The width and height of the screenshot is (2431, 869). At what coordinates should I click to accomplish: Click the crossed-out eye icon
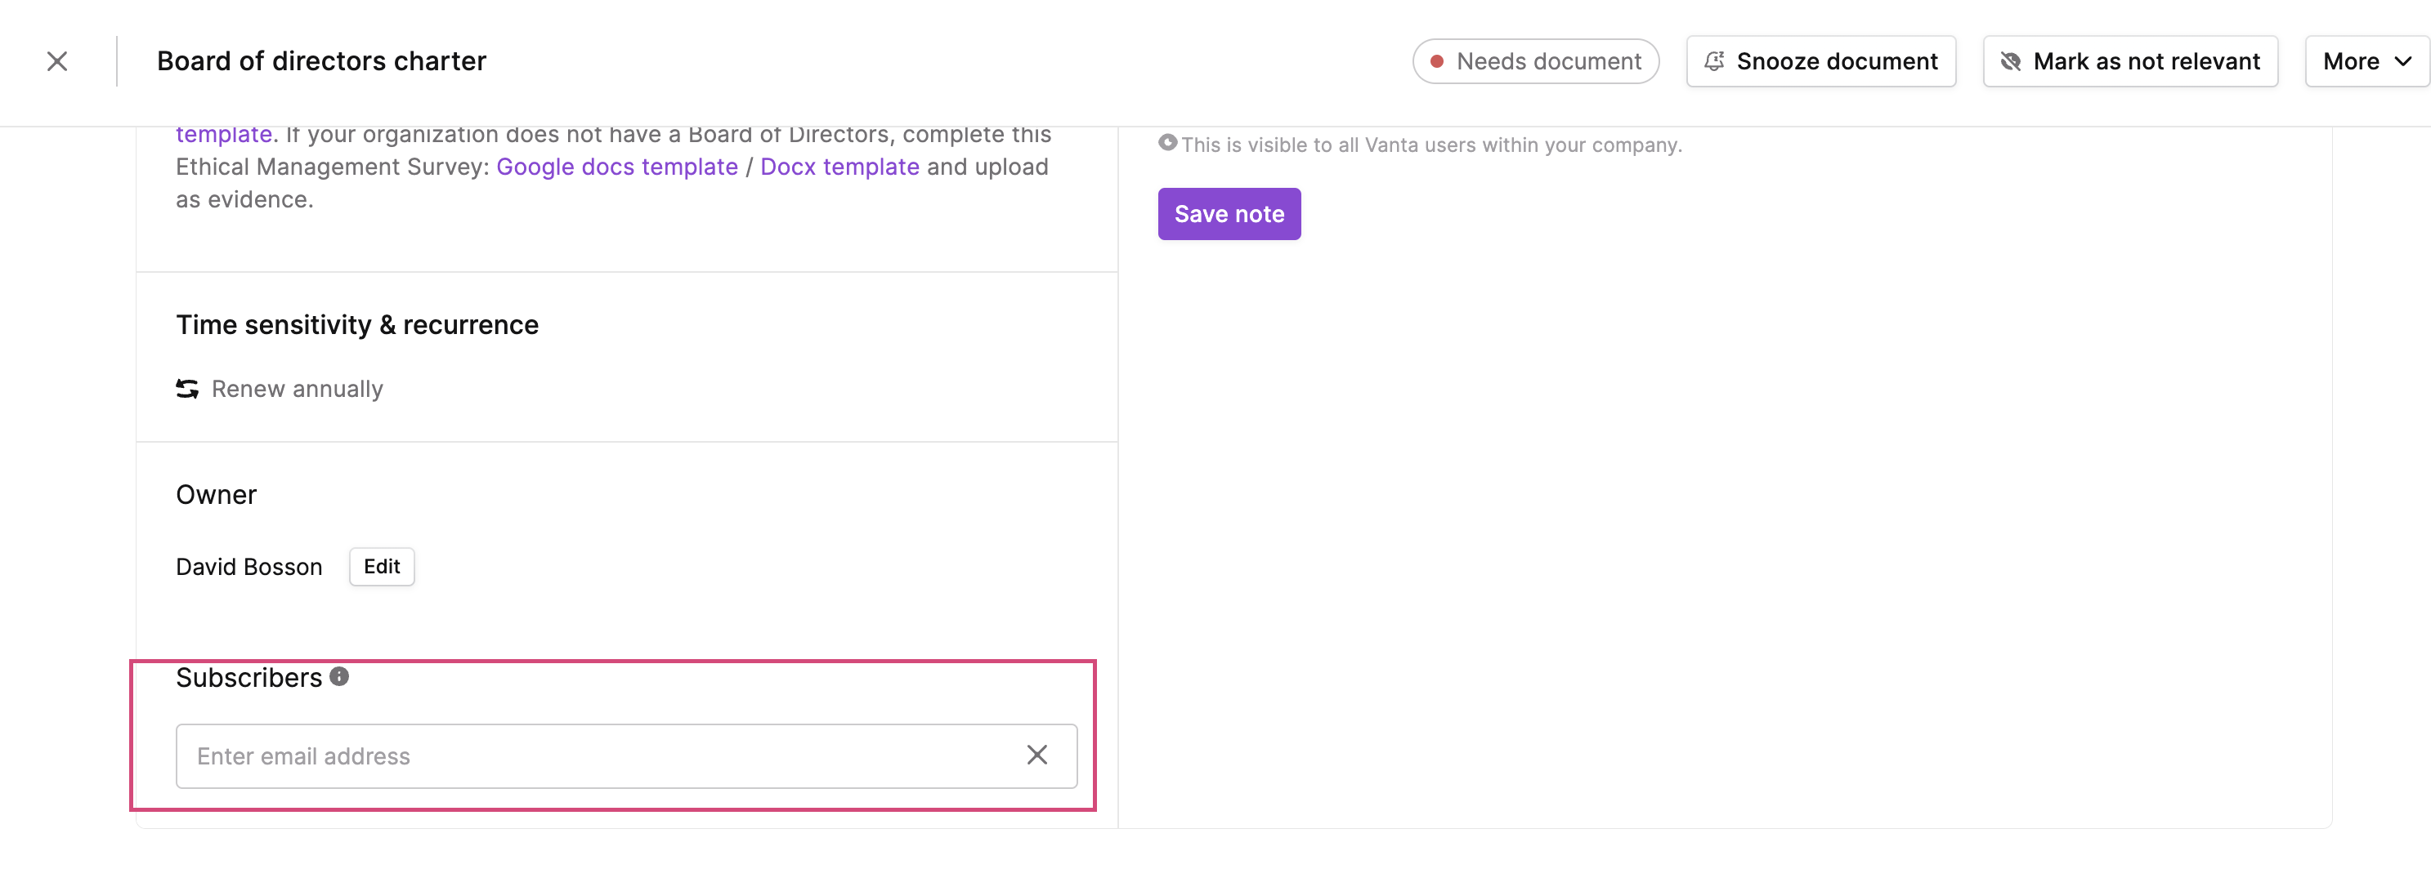coord(2010,61)
